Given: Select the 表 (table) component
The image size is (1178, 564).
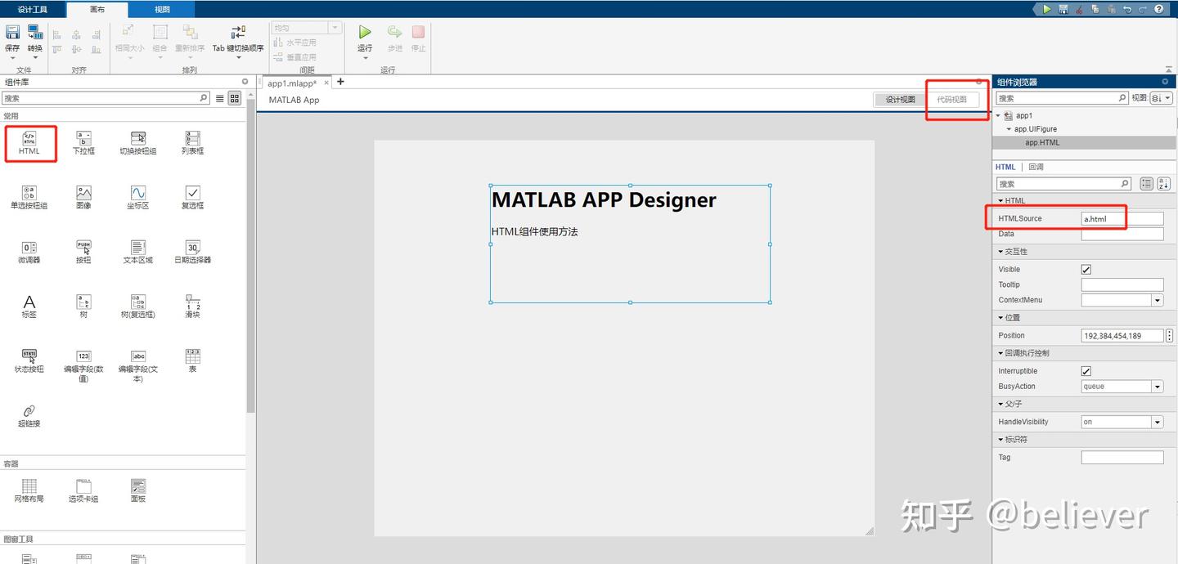Looking at the screenshot, I should pos(191,360).
